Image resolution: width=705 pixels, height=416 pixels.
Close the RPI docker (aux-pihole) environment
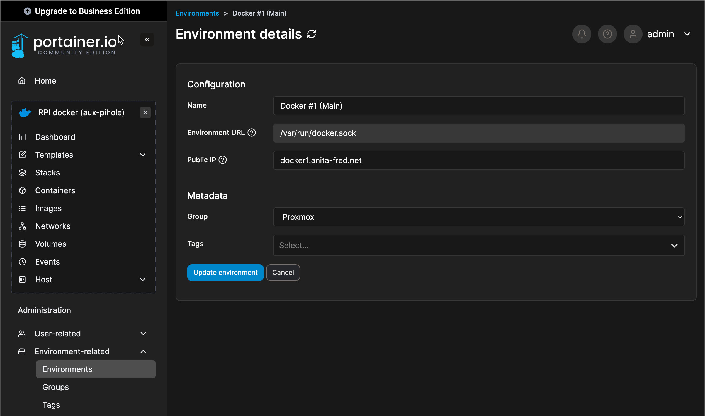[x=145, y=112]
